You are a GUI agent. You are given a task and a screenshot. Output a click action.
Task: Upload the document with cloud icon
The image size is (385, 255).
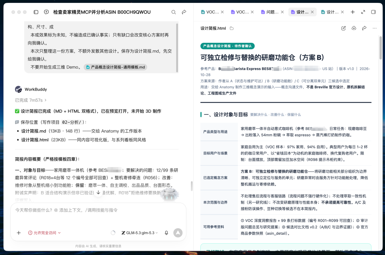pyautogui.click(x=354, y=28)
